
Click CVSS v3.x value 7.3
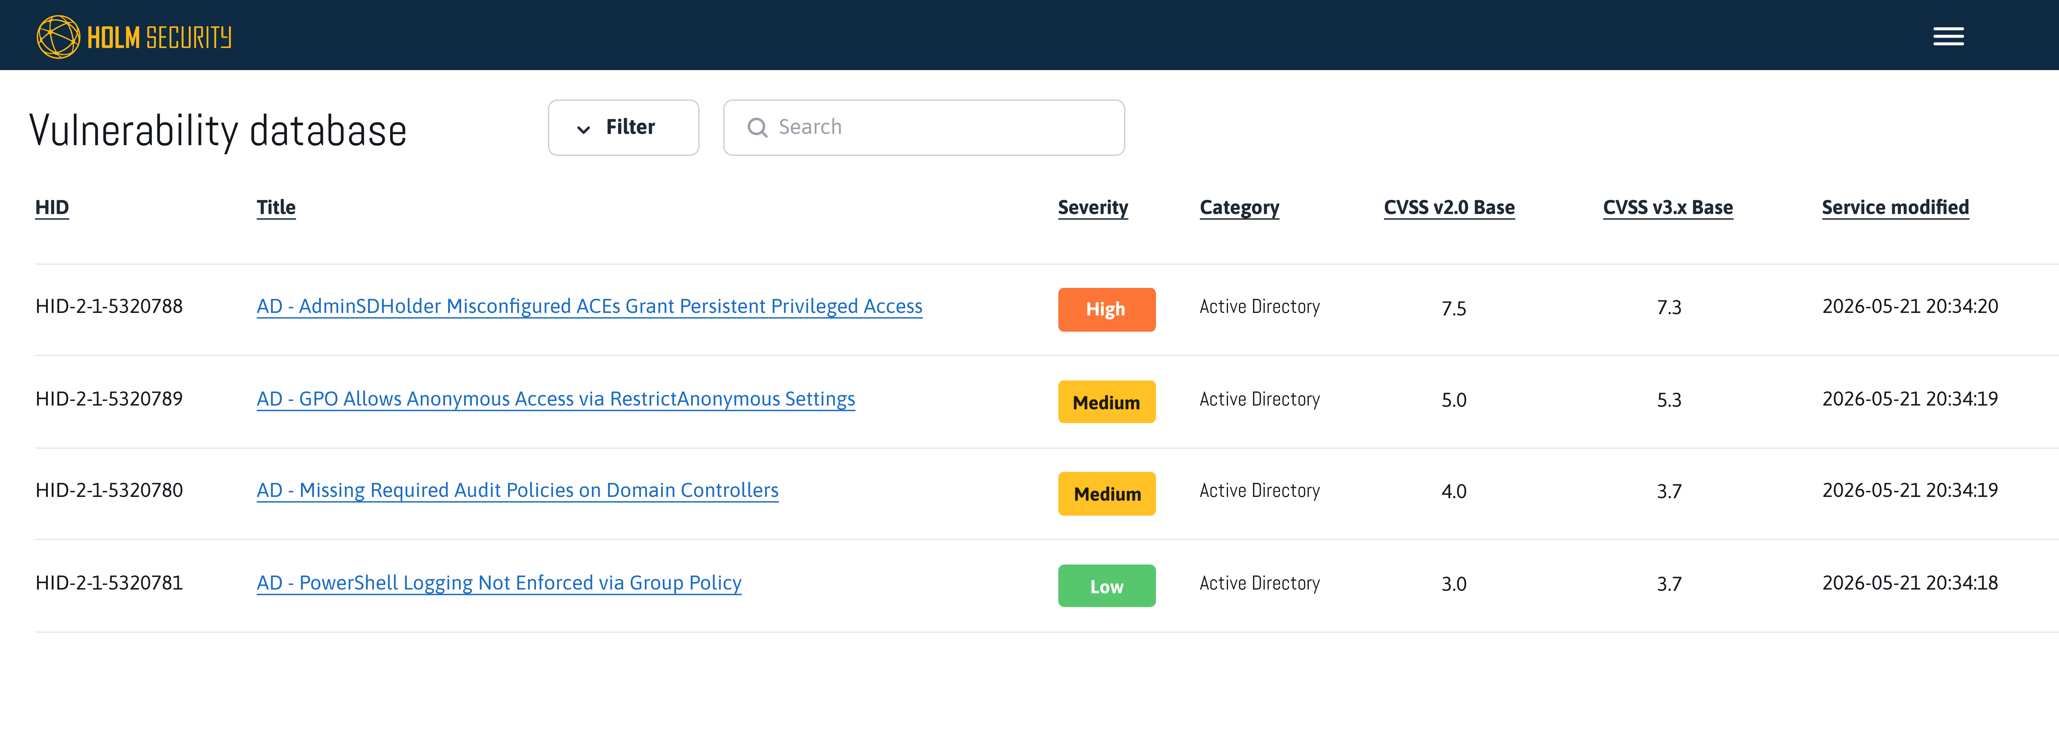tap(1669, 308)
